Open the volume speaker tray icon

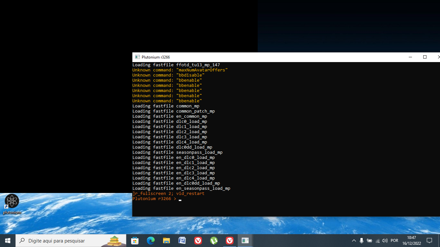[x=385, y=241]
